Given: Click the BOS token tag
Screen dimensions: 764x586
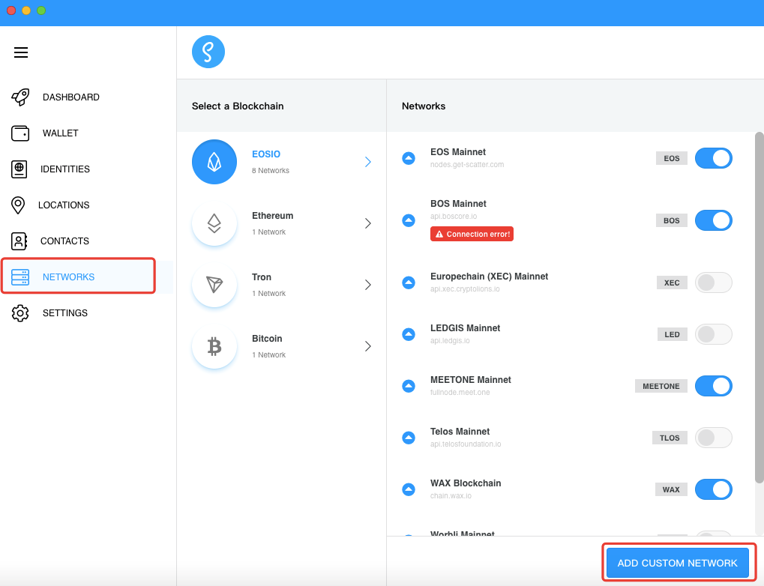Looking at the screenshot, I should tap(672, 220).
